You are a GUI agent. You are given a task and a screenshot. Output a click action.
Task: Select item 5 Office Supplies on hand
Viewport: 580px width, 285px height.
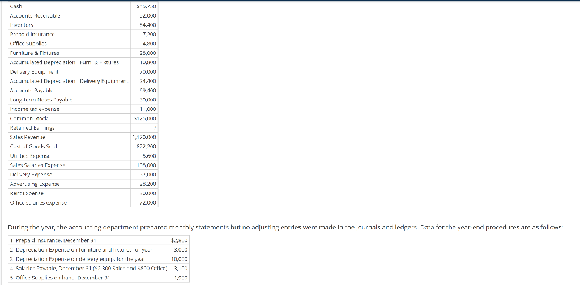60,278
